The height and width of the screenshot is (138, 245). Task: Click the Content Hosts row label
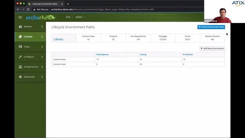click(59, 64)
